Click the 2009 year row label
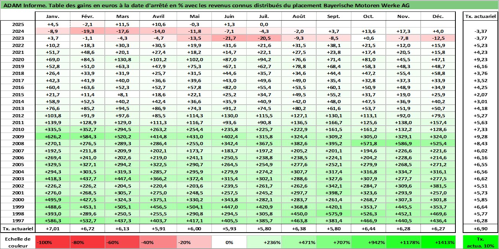This screenshot has width=499, height=249. point(18,136)
